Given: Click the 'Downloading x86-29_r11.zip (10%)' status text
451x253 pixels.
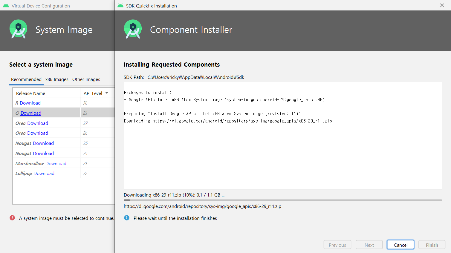Looking at the screenshot, I should pyautogui.click(x=174, y=195).
